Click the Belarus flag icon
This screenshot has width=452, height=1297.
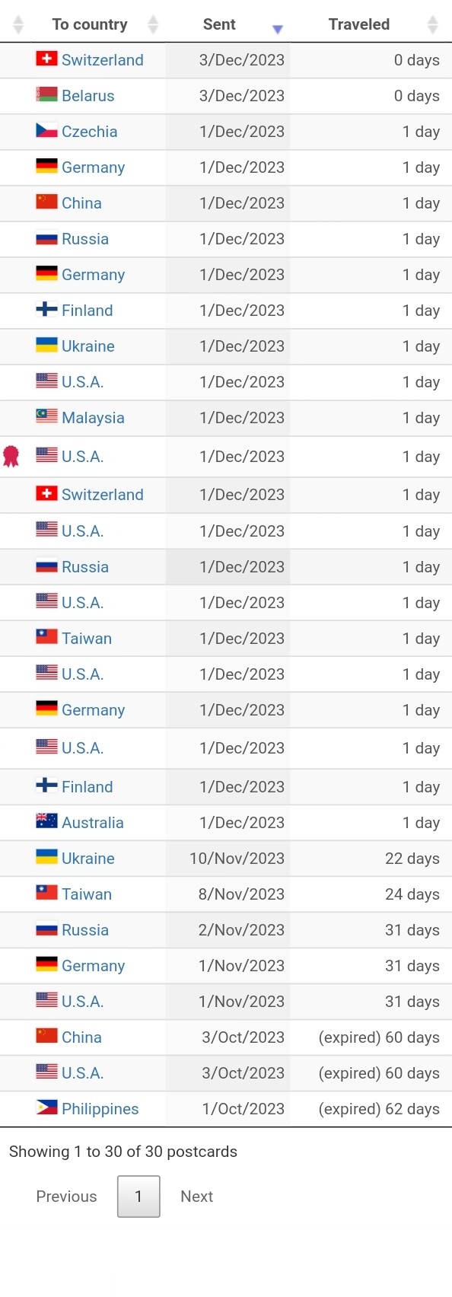[x=46, y=94]
